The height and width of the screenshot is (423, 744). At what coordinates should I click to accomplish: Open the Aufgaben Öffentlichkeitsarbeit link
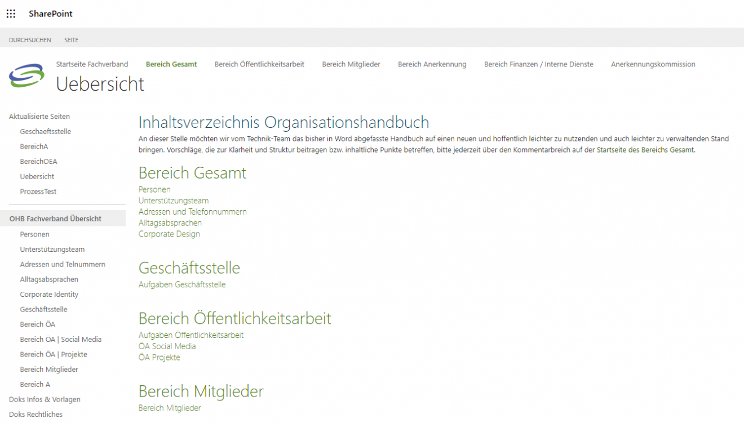pyautogui.click(x=191, y=335)
